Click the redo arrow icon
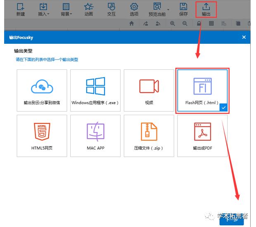The width and height of the screenshot is (256, 227). click(x=146, y=24)
